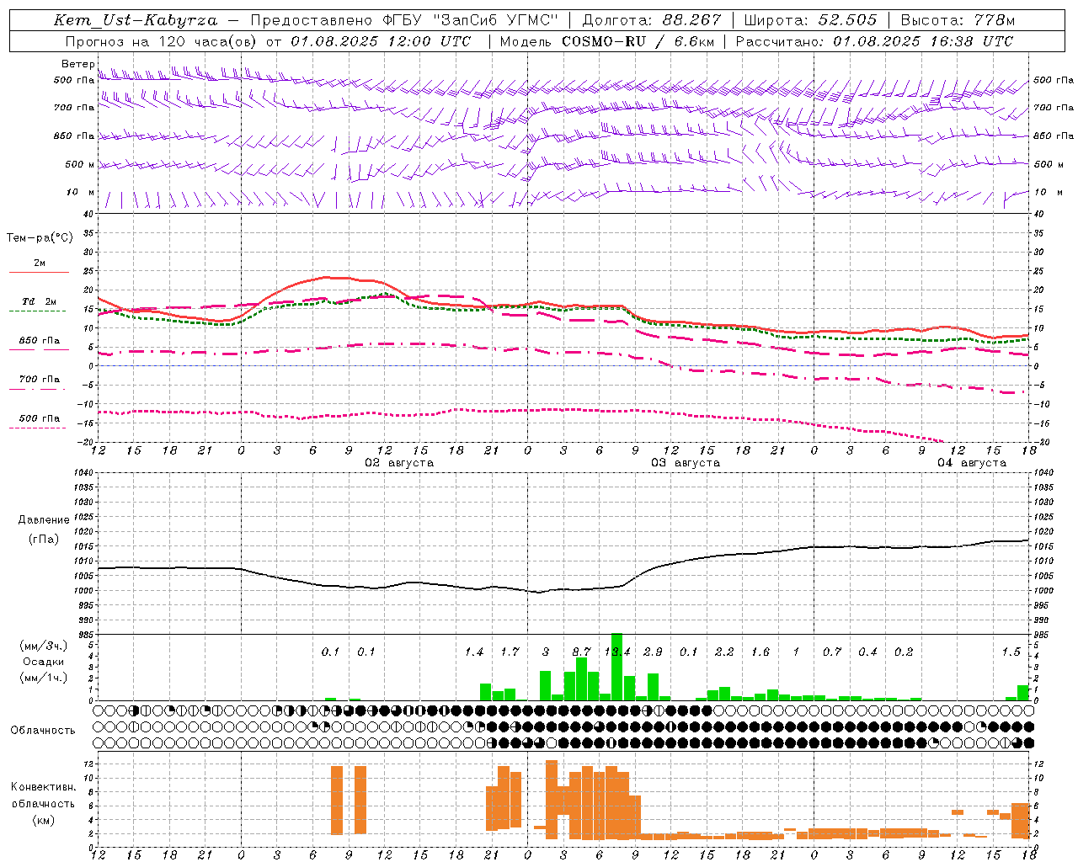Click the 850 гПа temperature legend dashed line
The image size is (1078, 862).
[39, 349]
